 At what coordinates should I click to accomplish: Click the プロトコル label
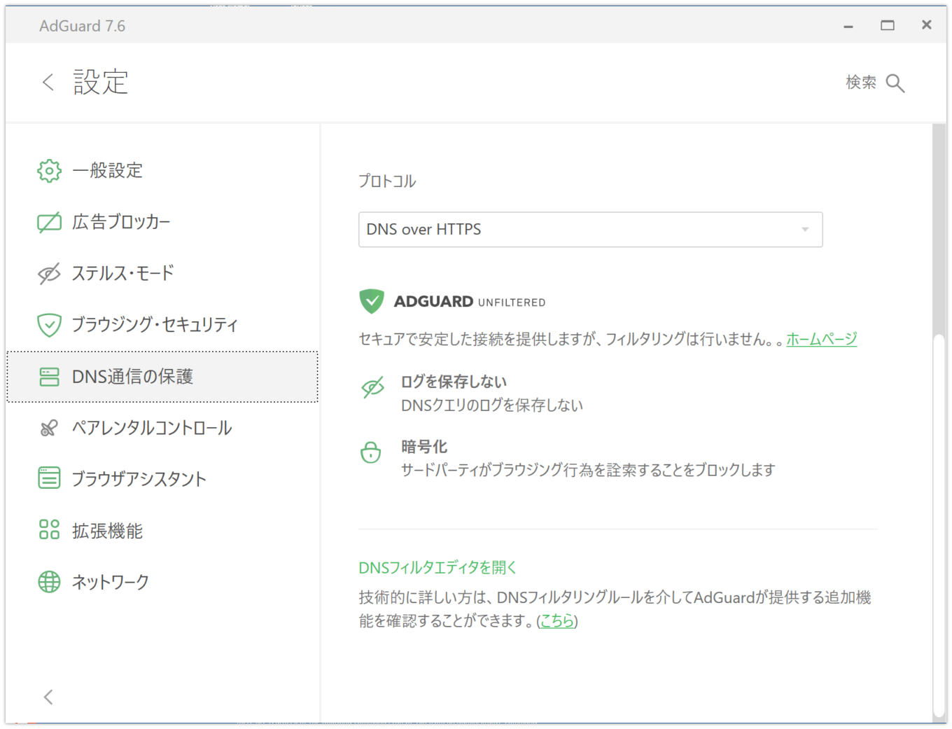387,181
